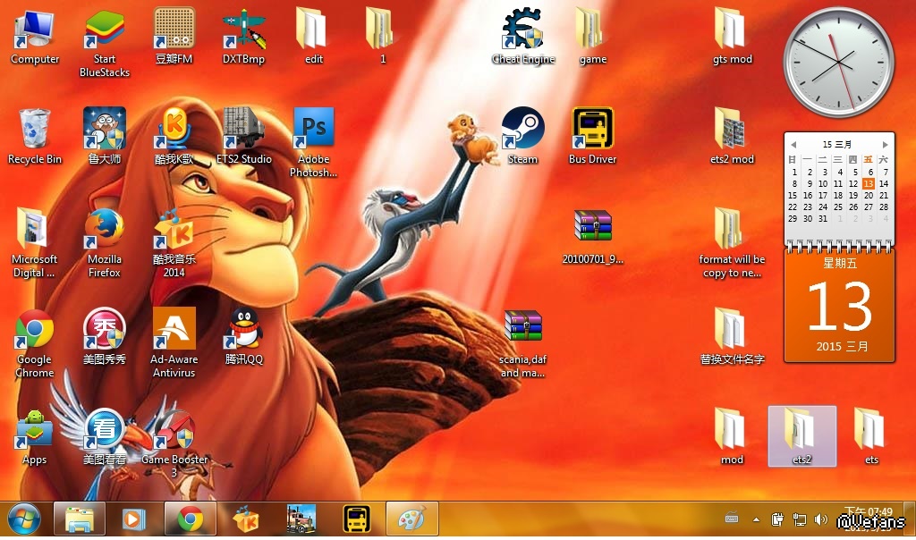Select the gts mod folder
This screenshot has width=916, height=540.
pos(732,36)
